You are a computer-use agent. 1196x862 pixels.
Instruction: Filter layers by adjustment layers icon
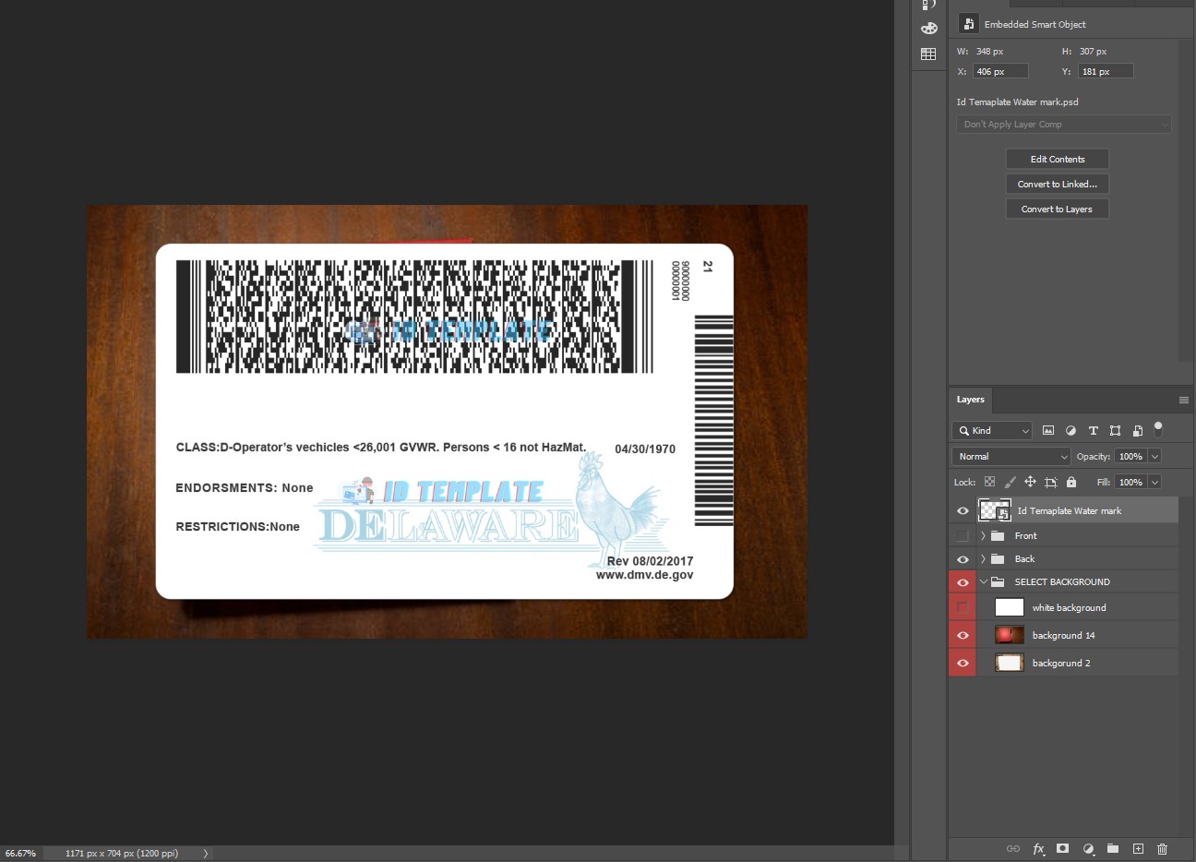tap(1070, 430)
